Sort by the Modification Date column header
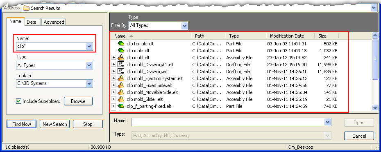 click(290, 36)
